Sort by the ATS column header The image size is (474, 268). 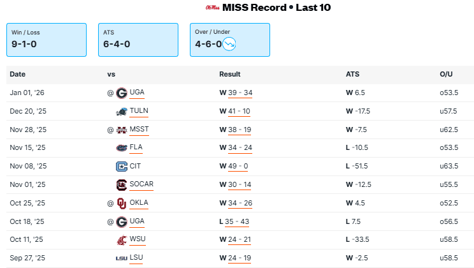(x=352, y=75)
